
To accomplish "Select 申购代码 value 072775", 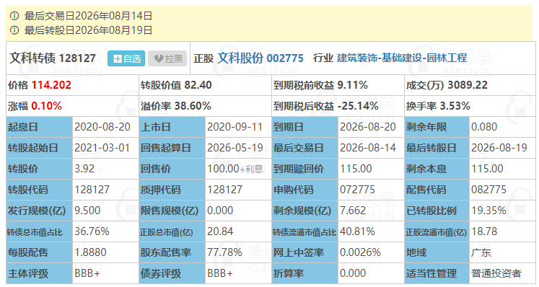I will click(357, 190).
